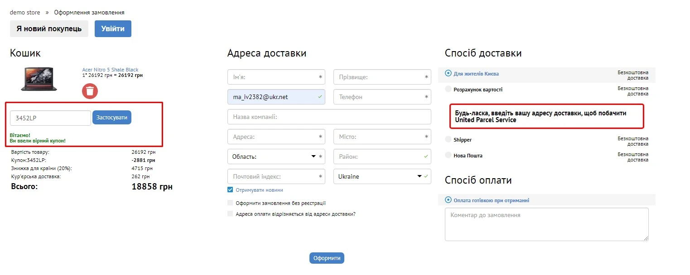Image resolution: width=690 pixels, height=275 pixels.
Task: Select the Shipper delivery option
Action: (x=448, y=139)
